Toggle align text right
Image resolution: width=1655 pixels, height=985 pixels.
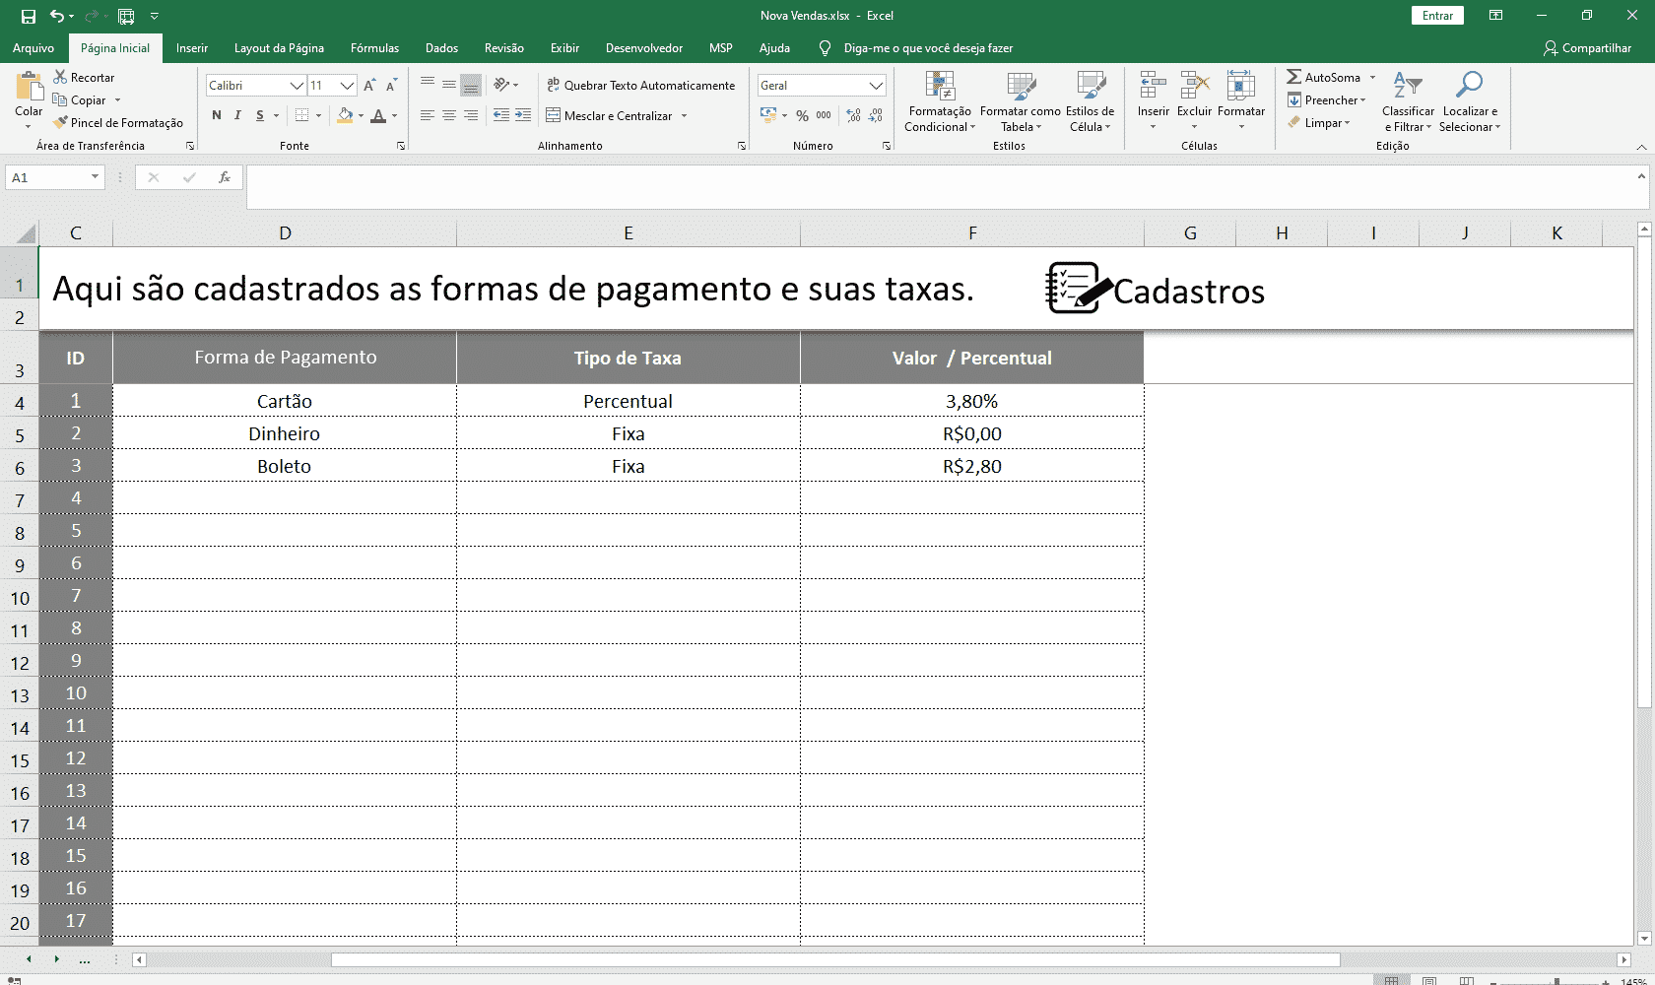click(x=471, y=115)
